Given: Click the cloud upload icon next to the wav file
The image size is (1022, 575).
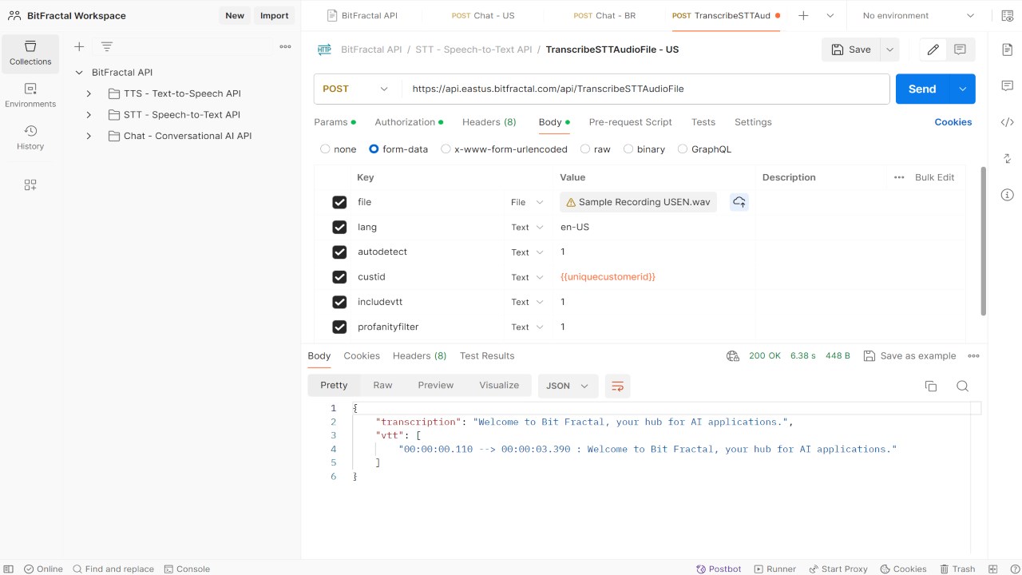Looking at the screenshot, I should pyautogui.click(x=739, y=202).
